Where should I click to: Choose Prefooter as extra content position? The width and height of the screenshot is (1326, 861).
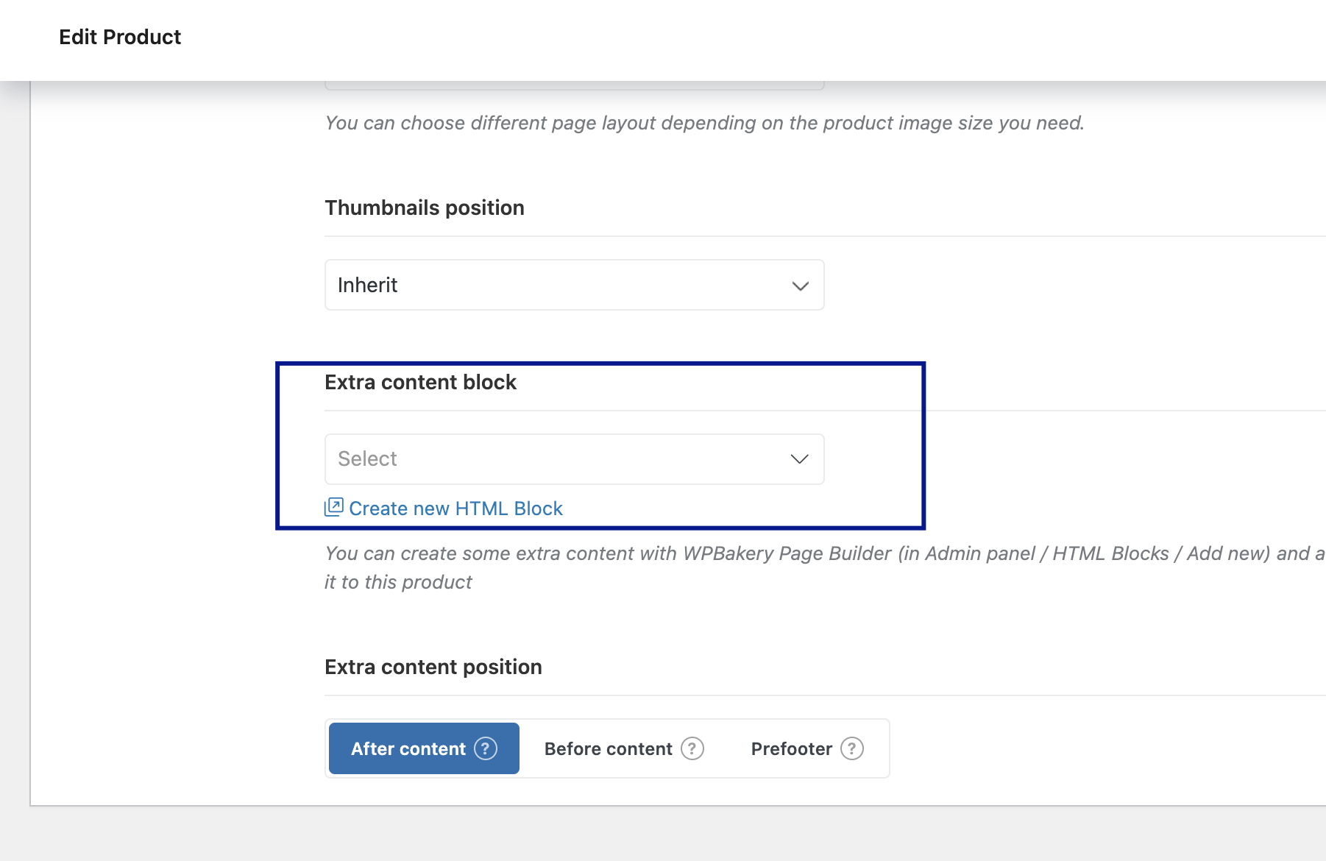[806, 748]
